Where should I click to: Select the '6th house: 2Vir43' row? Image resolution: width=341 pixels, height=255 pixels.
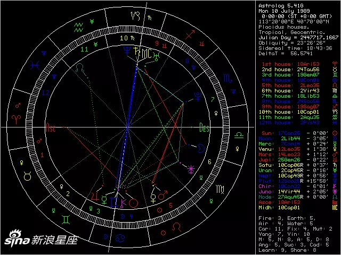[299, 91]
